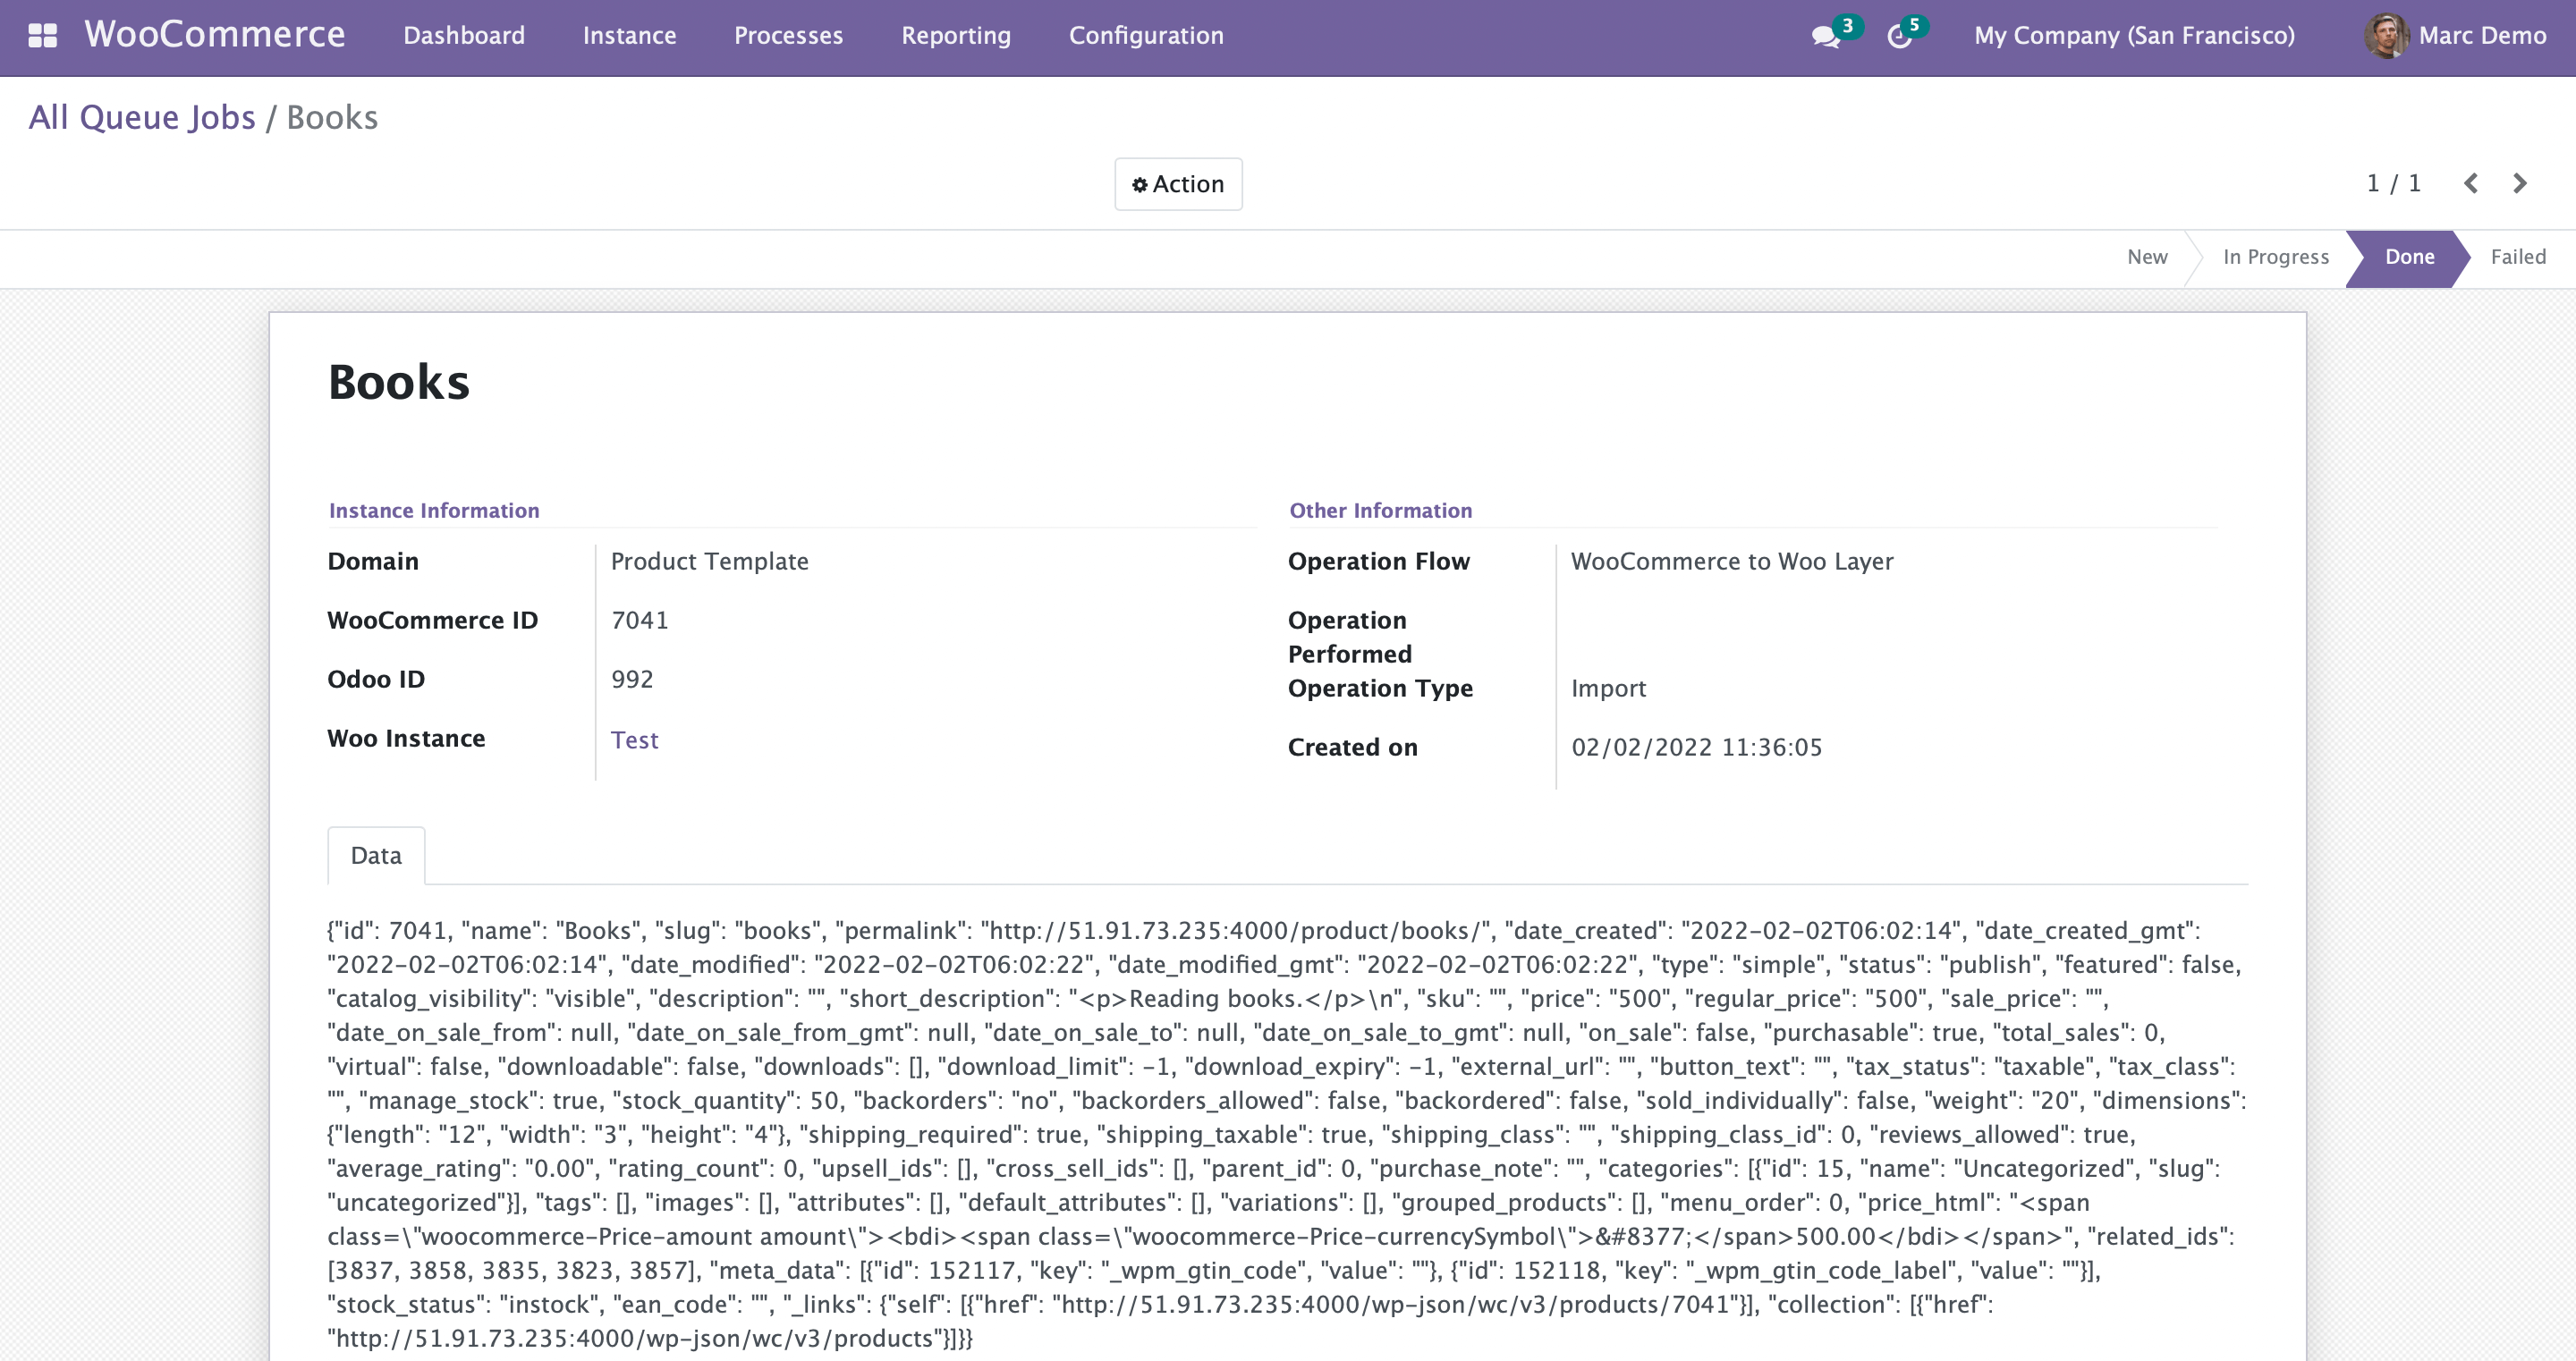Expand the Reporting menu
This screenshot has height=1361, width=2576.
pyautogui.click(x=955, y=36)
